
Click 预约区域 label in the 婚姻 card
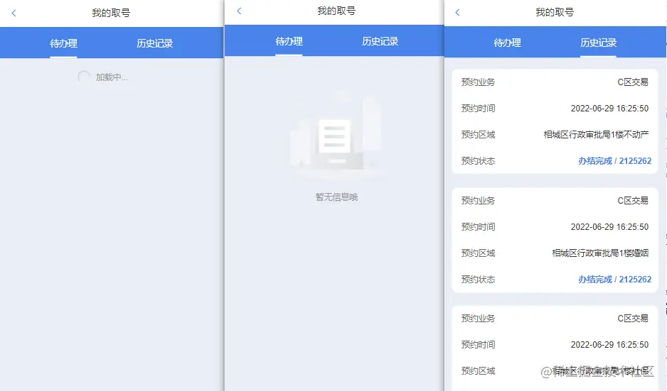(478, 253)
